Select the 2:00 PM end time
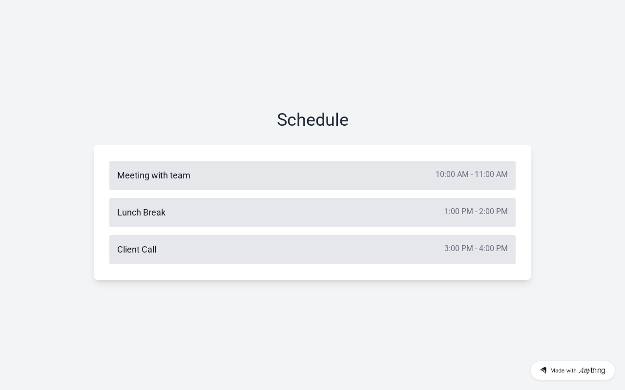This screenshot has width=625, height=390. point(493,212)
